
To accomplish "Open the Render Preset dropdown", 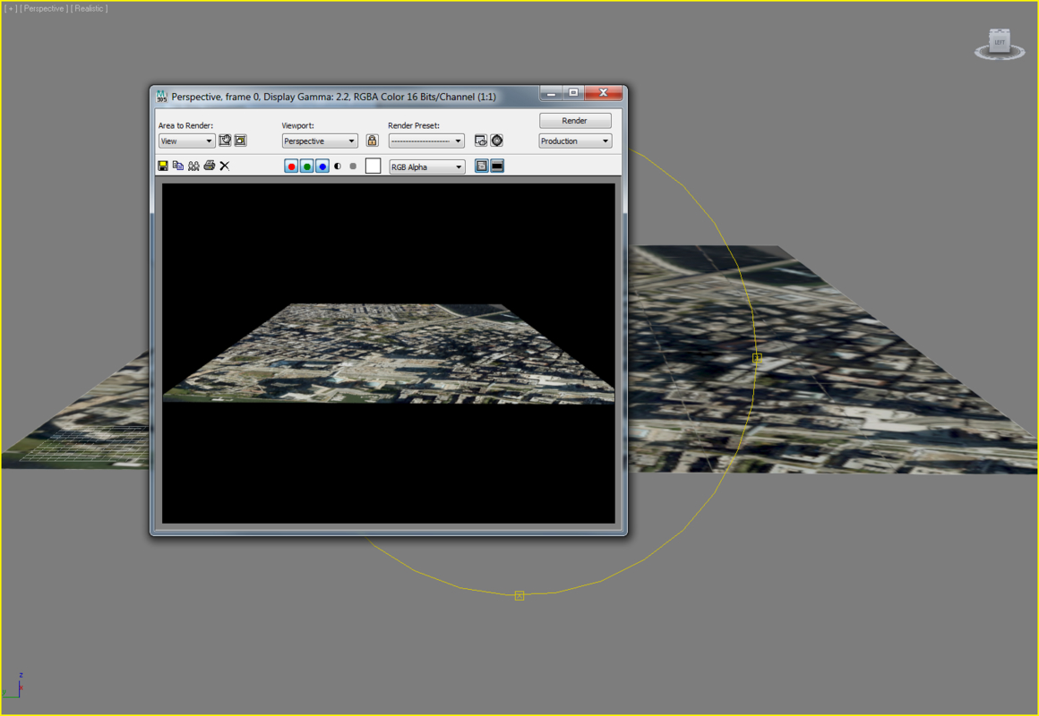I will point(457,141).
